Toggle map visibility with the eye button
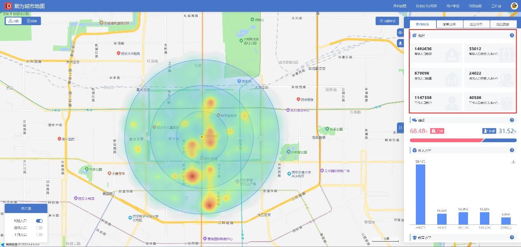This screenshot has height=247, width=521. [400, 32]
